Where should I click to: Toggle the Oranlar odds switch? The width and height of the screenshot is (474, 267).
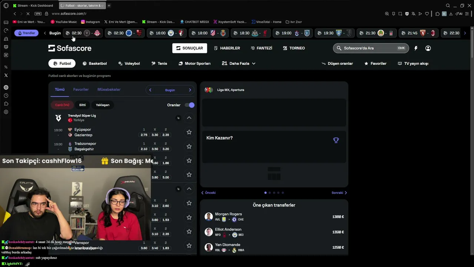[190, 105]
